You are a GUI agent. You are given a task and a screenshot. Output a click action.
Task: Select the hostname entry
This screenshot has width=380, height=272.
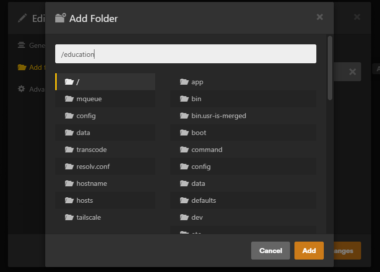click(105, 184)
